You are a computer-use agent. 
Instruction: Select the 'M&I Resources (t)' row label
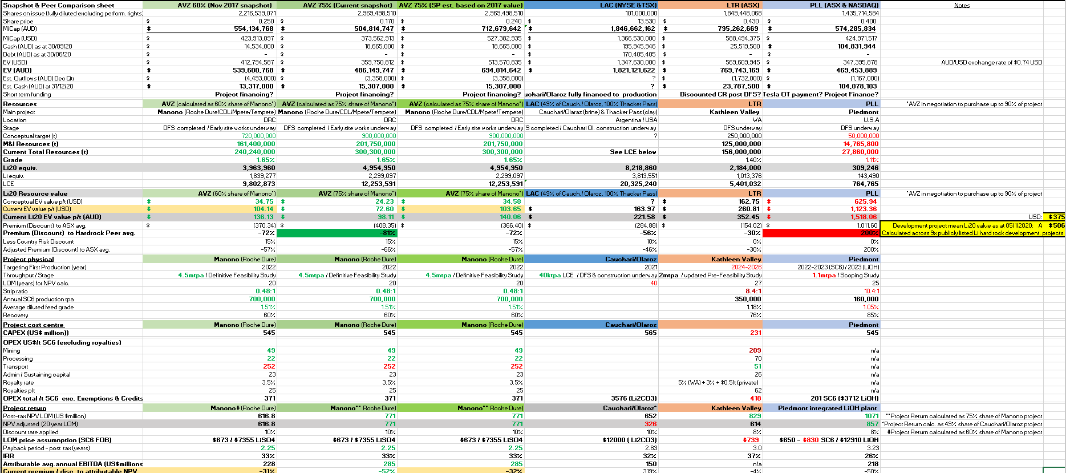click(31, 144)
